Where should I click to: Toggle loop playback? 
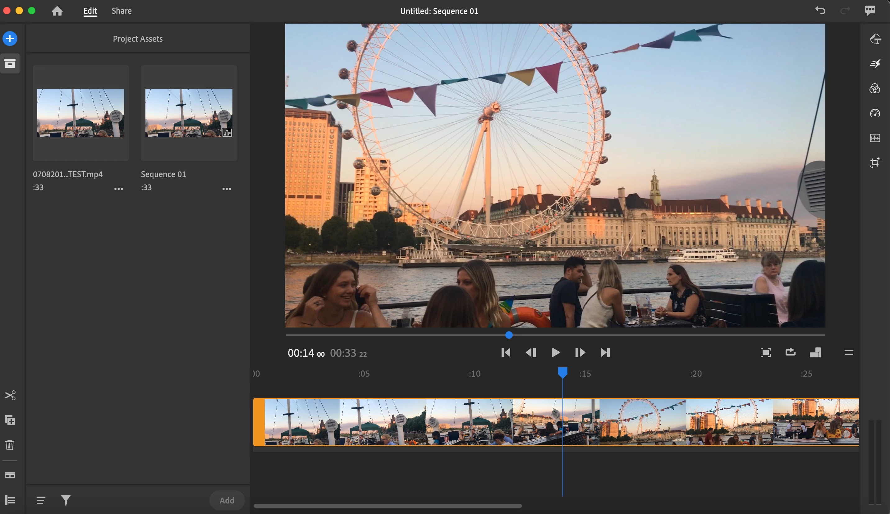(x=790, y=352)
